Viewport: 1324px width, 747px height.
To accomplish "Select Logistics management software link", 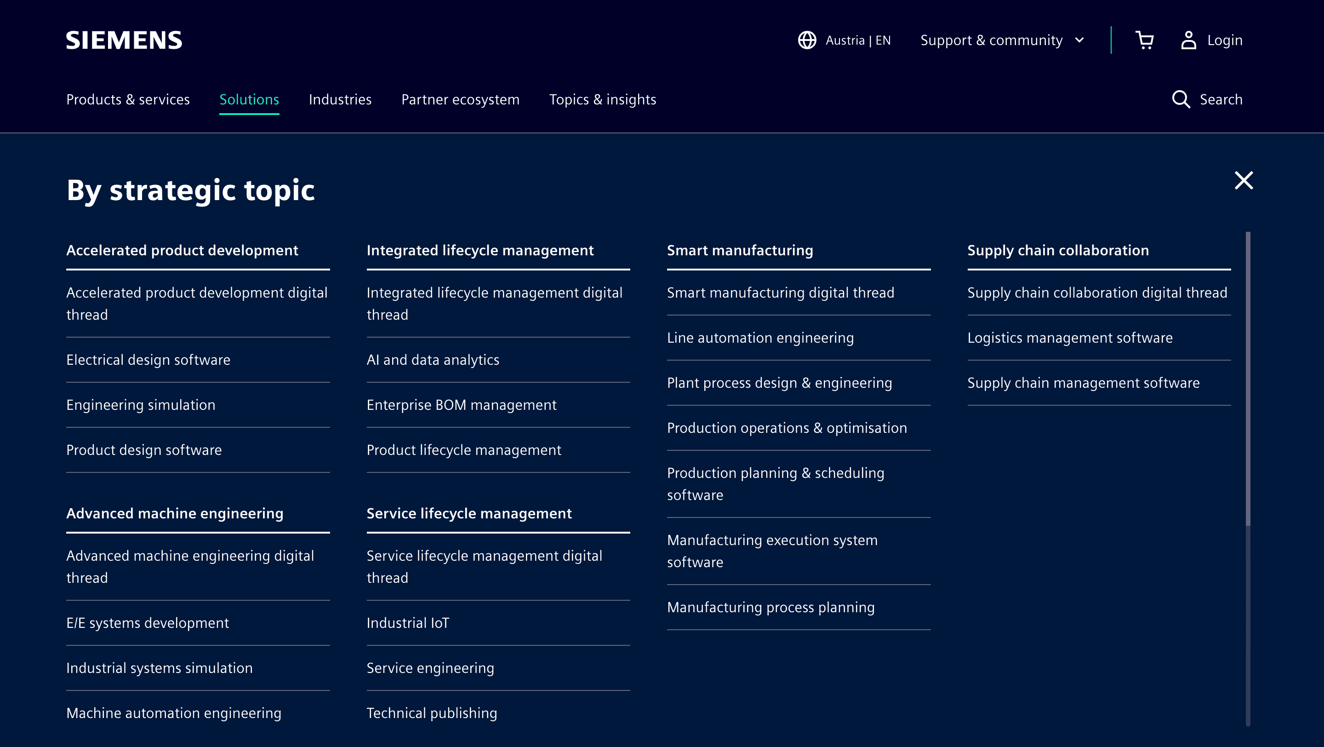I will click(1070, 337).
